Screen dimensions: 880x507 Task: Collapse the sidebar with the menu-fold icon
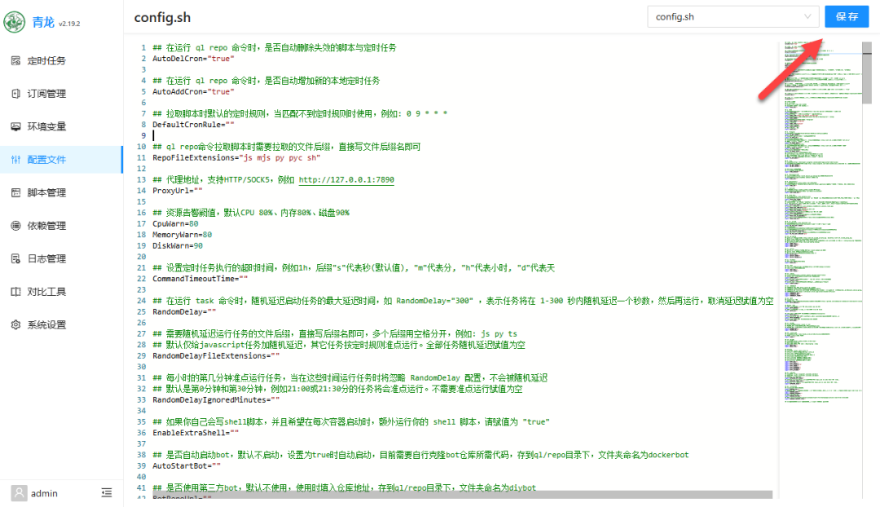107,493
